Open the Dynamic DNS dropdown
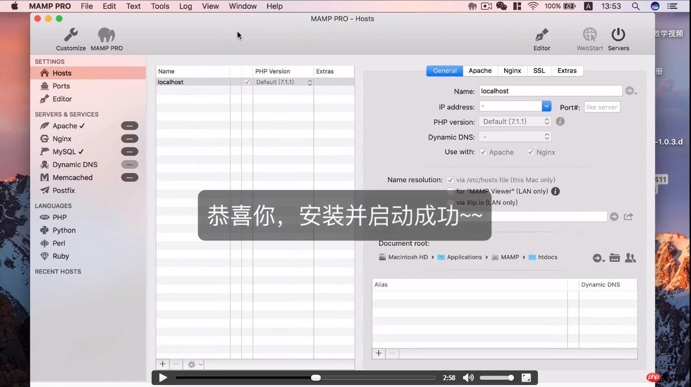 coord(515,137)
